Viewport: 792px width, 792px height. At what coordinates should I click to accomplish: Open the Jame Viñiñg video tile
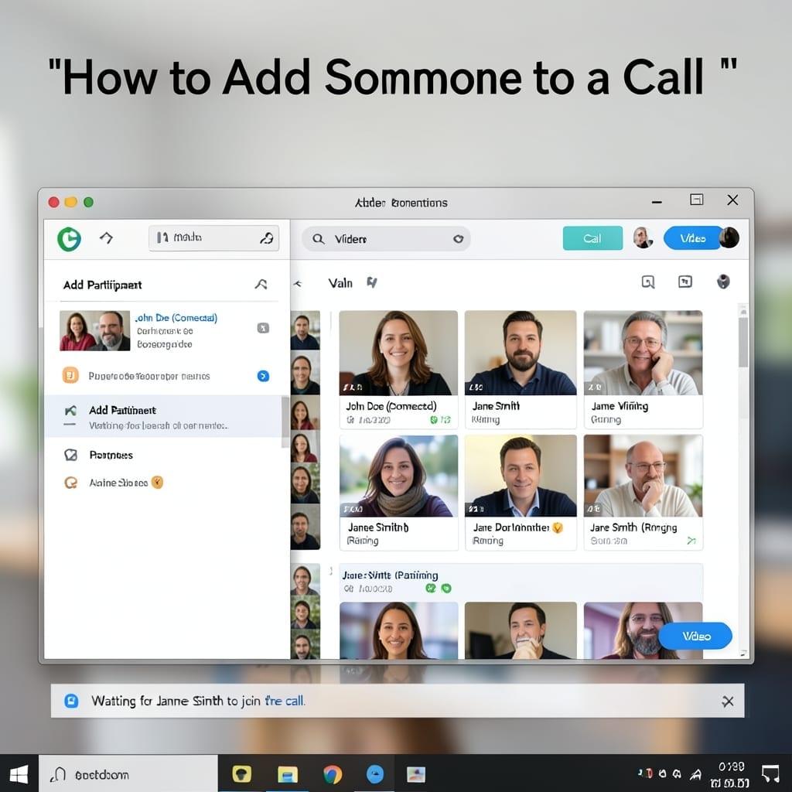[643, 370]
